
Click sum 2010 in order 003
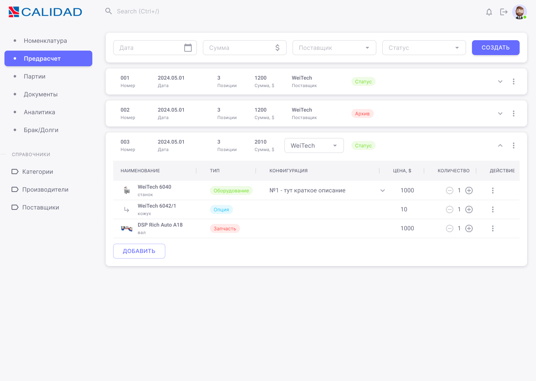(261, 142)
